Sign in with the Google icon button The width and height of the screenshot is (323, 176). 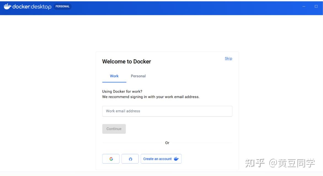111,159
